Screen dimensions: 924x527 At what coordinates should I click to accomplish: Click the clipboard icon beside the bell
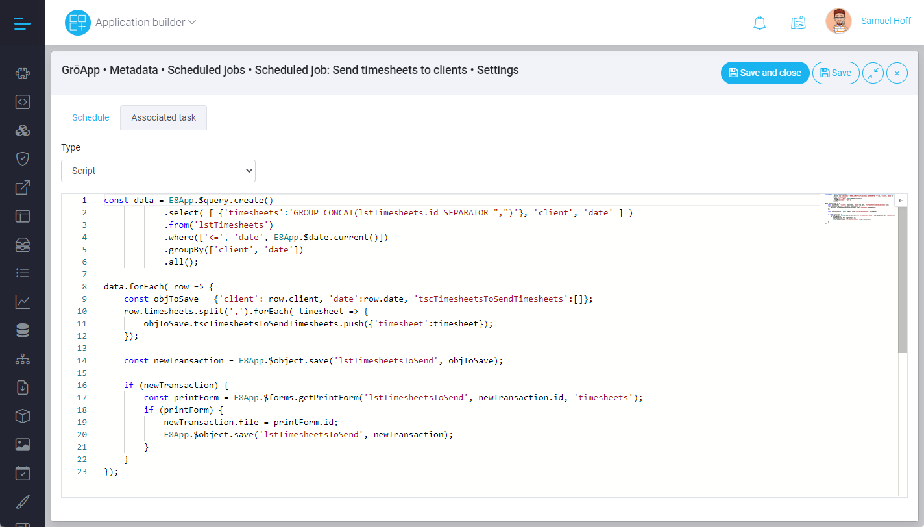click(798, 23)
